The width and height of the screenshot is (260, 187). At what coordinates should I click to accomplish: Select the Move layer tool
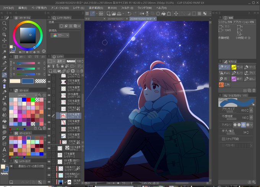coord(4,40)
